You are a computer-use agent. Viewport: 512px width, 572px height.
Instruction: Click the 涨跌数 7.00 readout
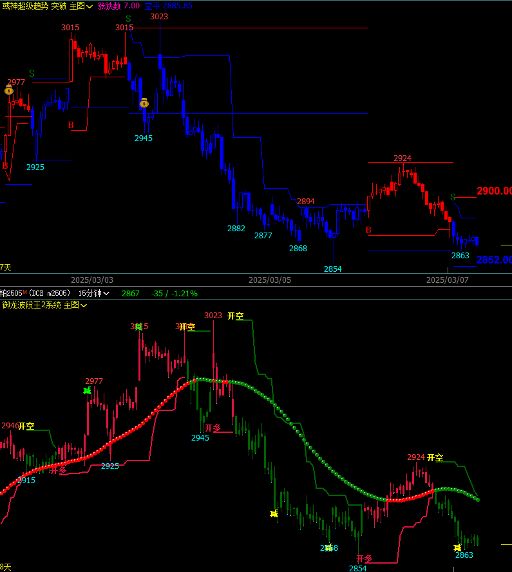tap(119, 6)
